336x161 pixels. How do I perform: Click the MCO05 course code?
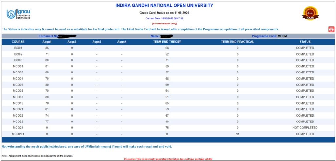tap(18, 85)
